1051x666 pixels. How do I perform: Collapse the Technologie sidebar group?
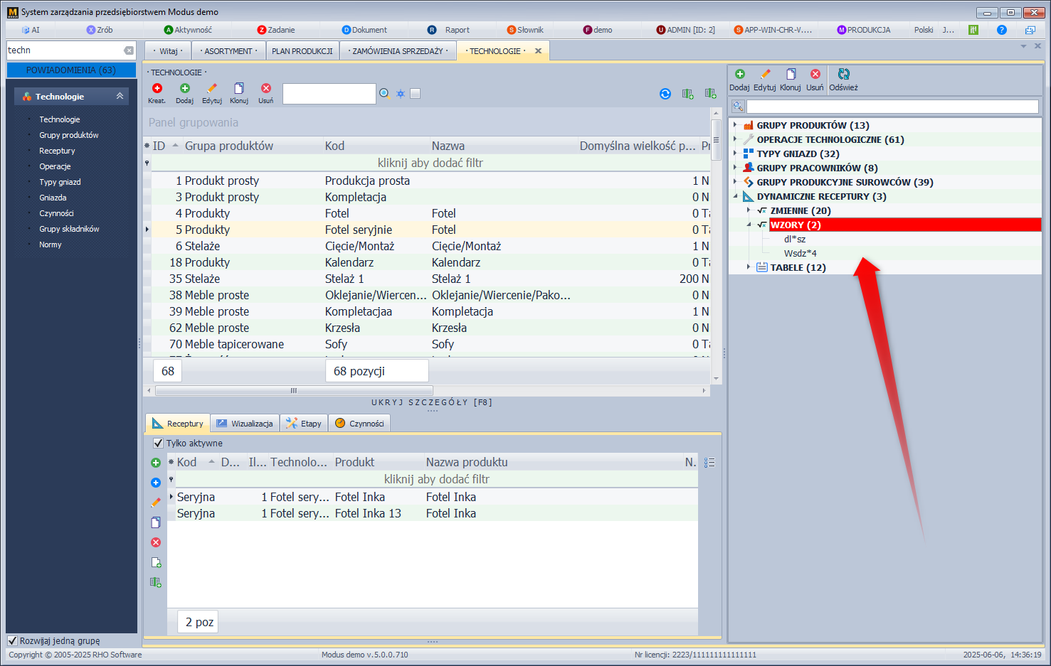[120, 96]
